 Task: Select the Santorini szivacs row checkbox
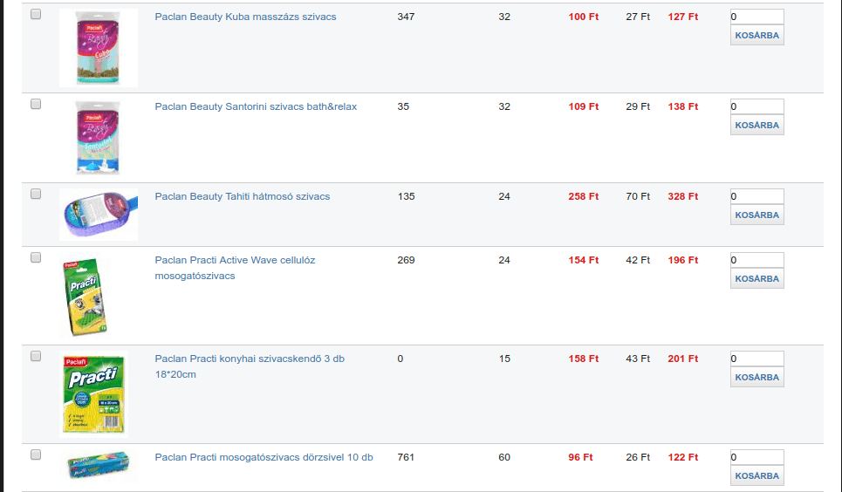[36, 104]
